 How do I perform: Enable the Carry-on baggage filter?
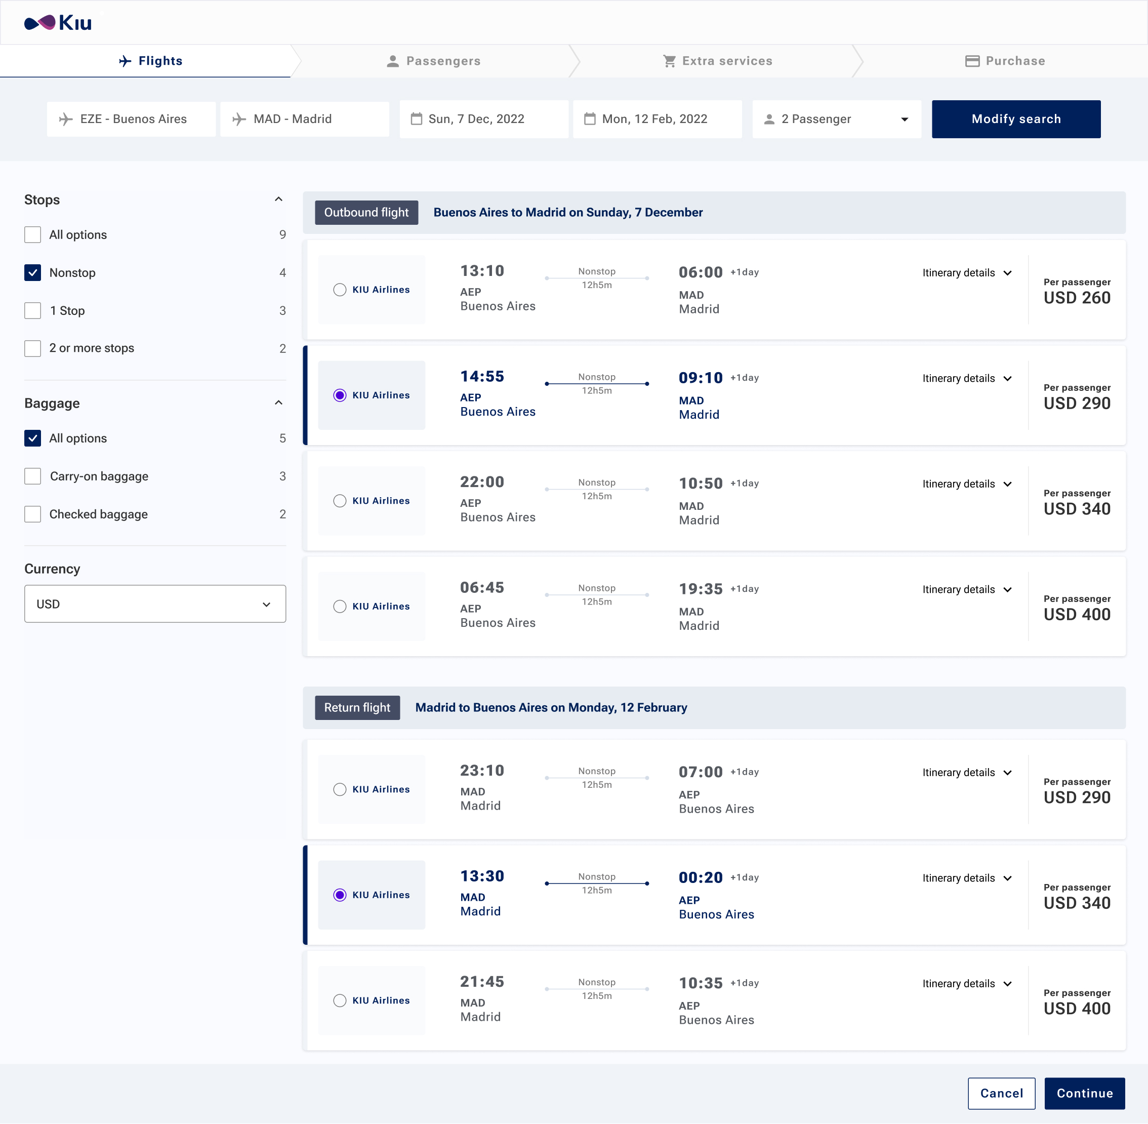pos(33,476)
